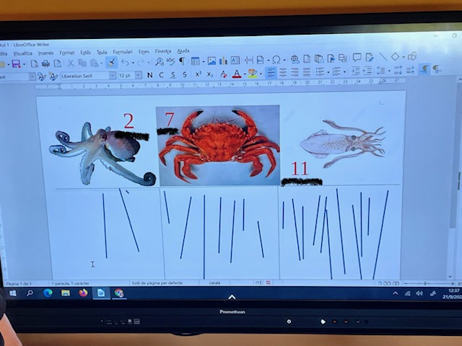The height and width of the screenshot is (346, 462).
Task: Insert special character with the Omega icon
Action: tap(276, 60)
